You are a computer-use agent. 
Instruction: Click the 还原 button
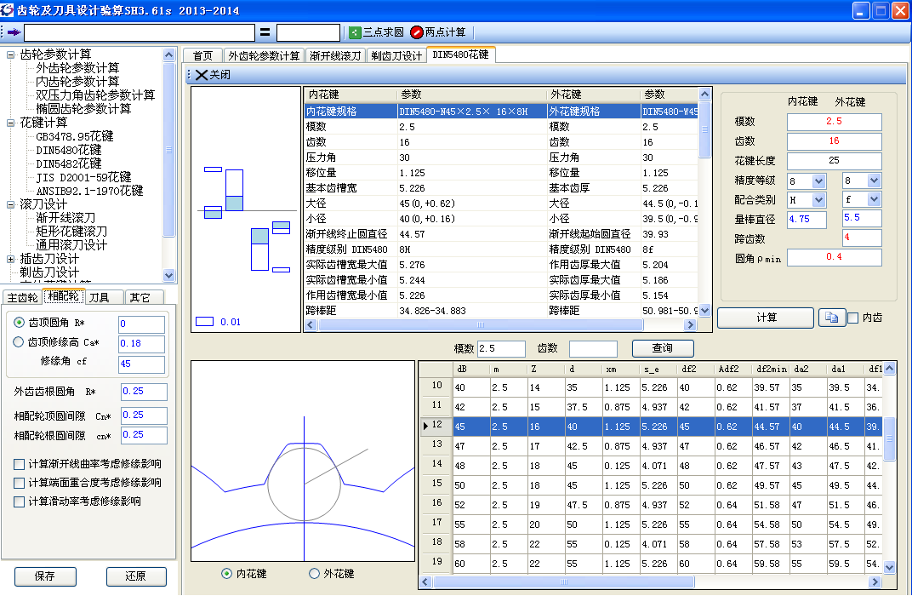[136, 576]
